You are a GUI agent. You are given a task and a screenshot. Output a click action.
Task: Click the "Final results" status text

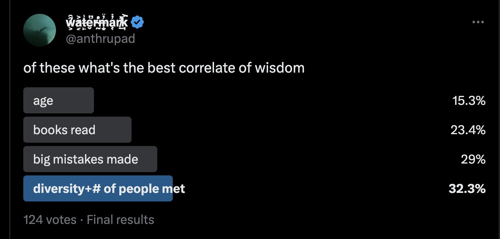[x=121, y=220]
